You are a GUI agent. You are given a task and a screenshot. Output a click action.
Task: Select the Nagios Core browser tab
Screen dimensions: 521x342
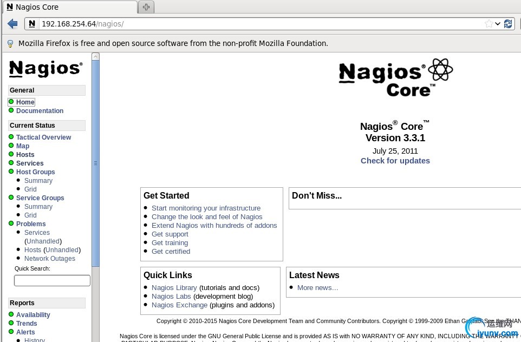(x=70, y=7)
